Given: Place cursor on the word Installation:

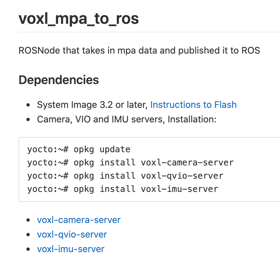Looking at the screenshot, I should pos(192,119).
